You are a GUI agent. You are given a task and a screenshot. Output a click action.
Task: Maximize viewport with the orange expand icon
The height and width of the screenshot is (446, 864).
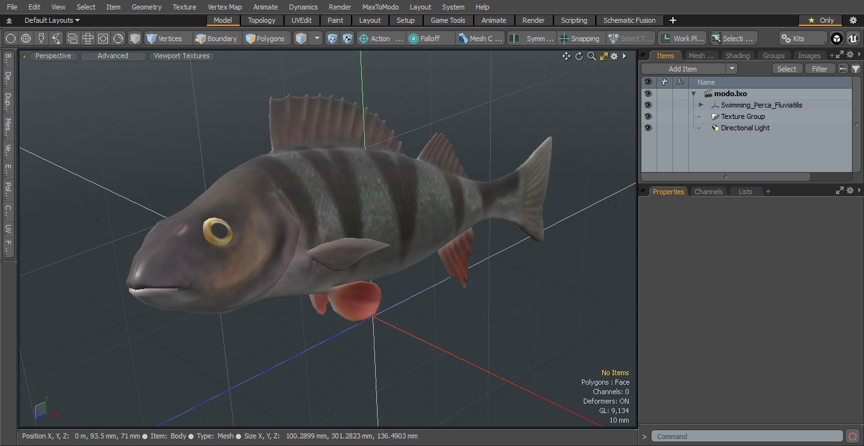pos(603,56)
